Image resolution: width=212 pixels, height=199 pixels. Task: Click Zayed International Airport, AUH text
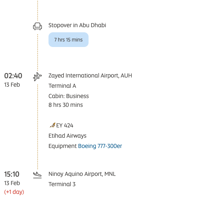(x=90, y=76)
